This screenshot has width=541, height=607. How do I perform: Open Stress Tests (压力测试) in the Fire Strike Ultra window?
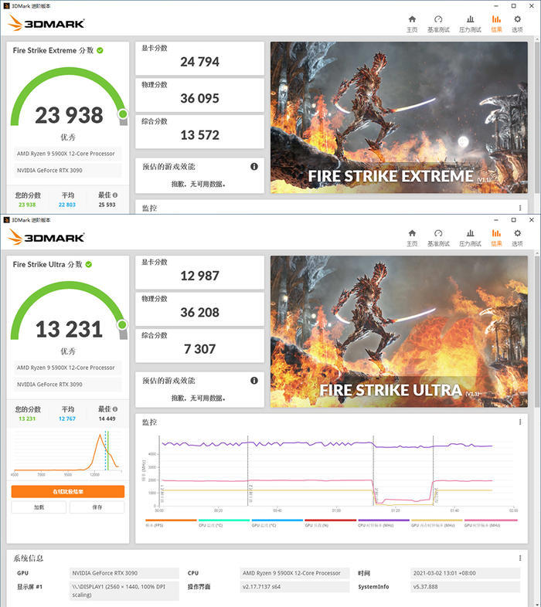click(x=470, y=238)
